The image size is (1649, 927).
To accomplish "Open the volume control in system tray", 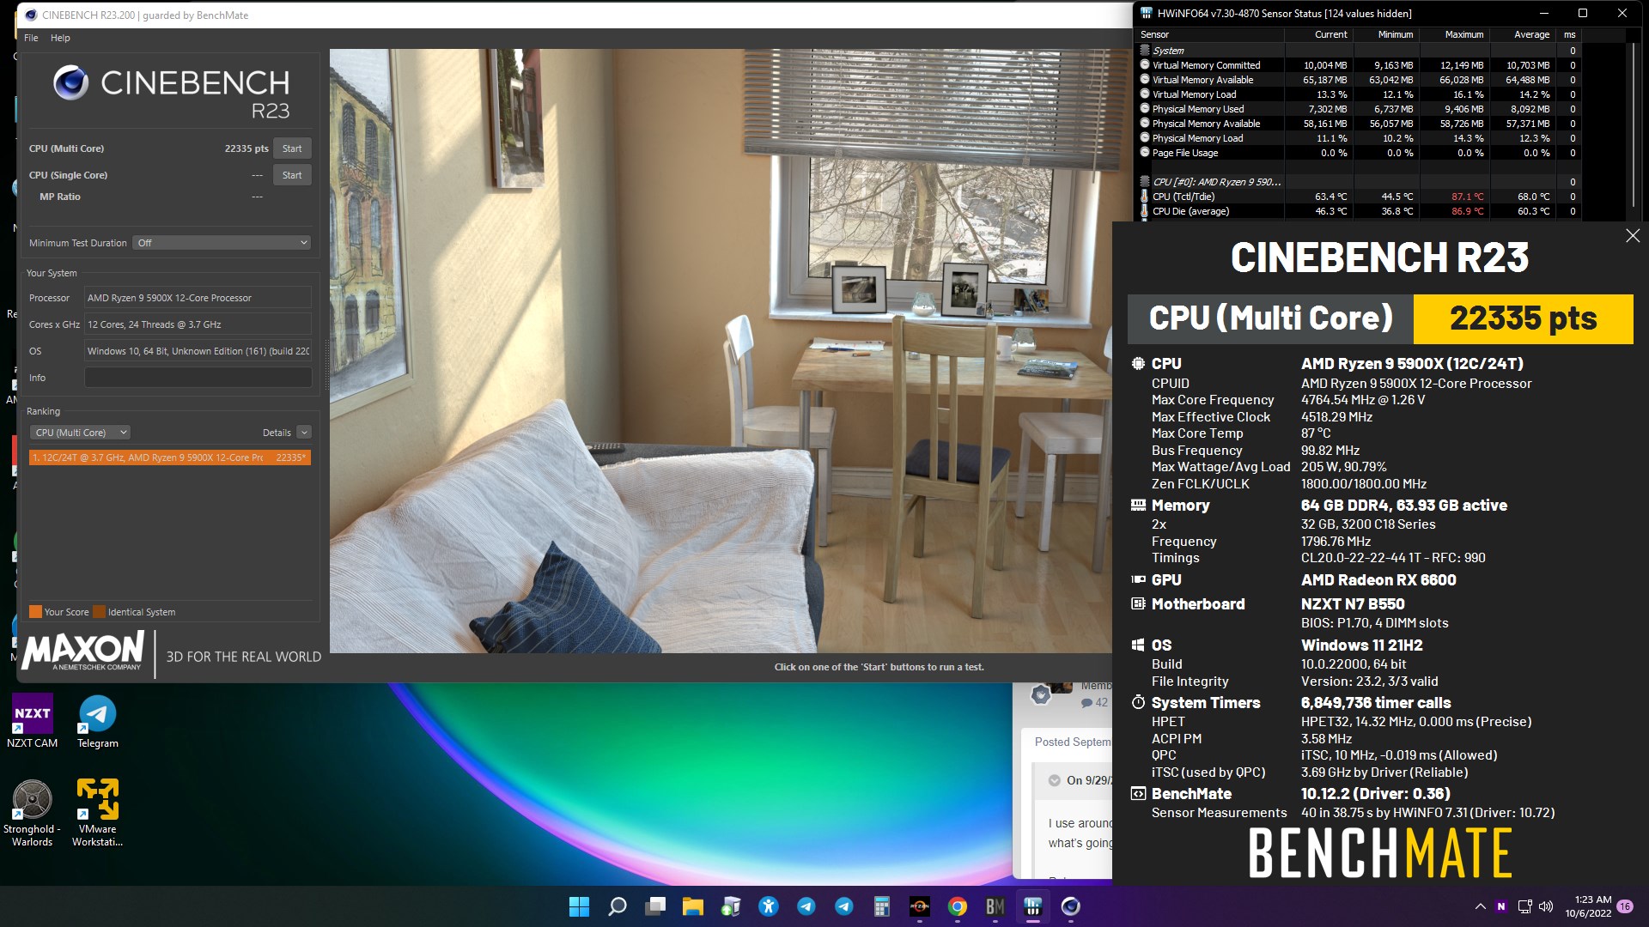I will point(1547,906).
